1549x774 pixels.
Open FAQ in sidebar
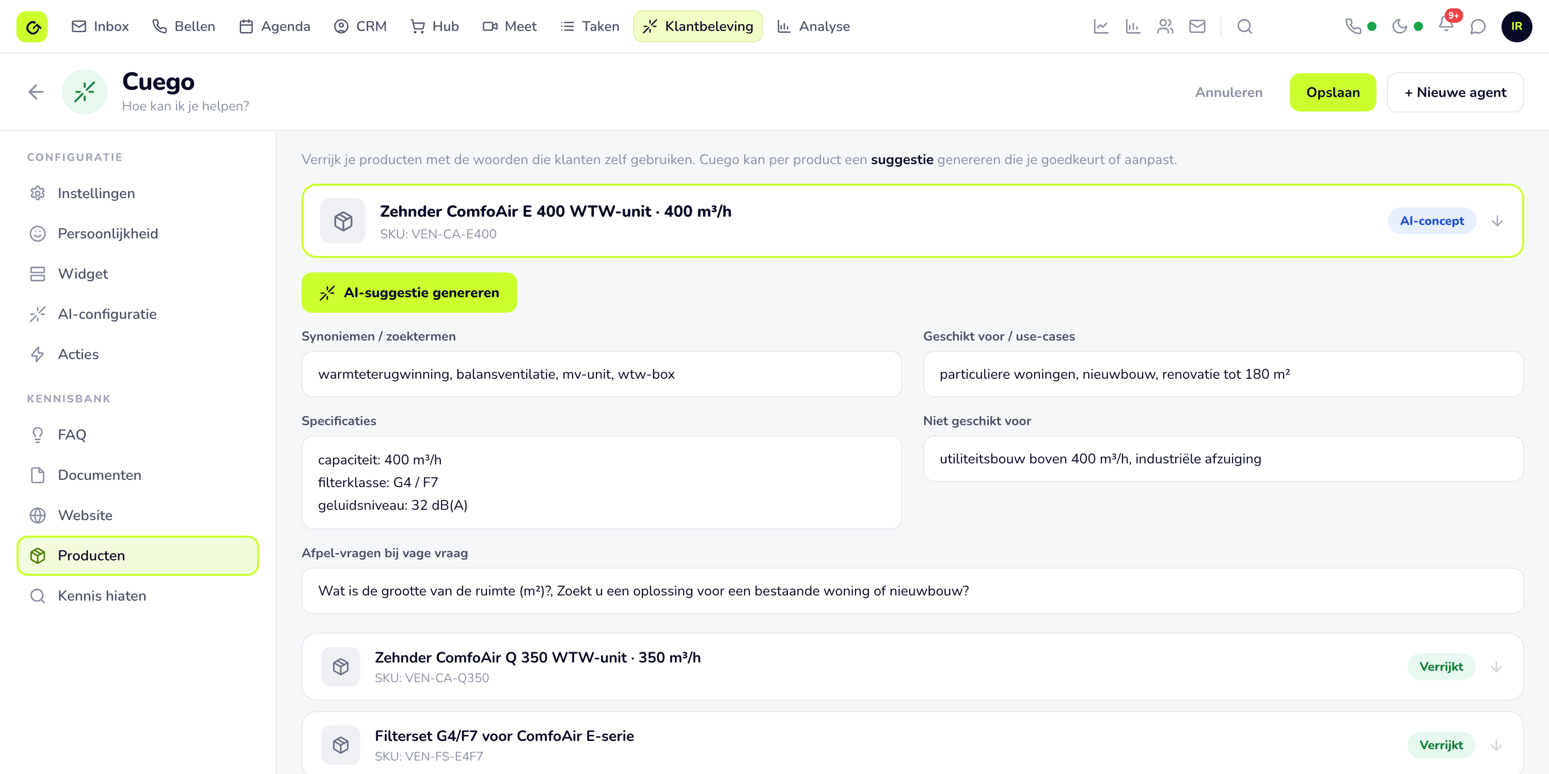(138, 435)
